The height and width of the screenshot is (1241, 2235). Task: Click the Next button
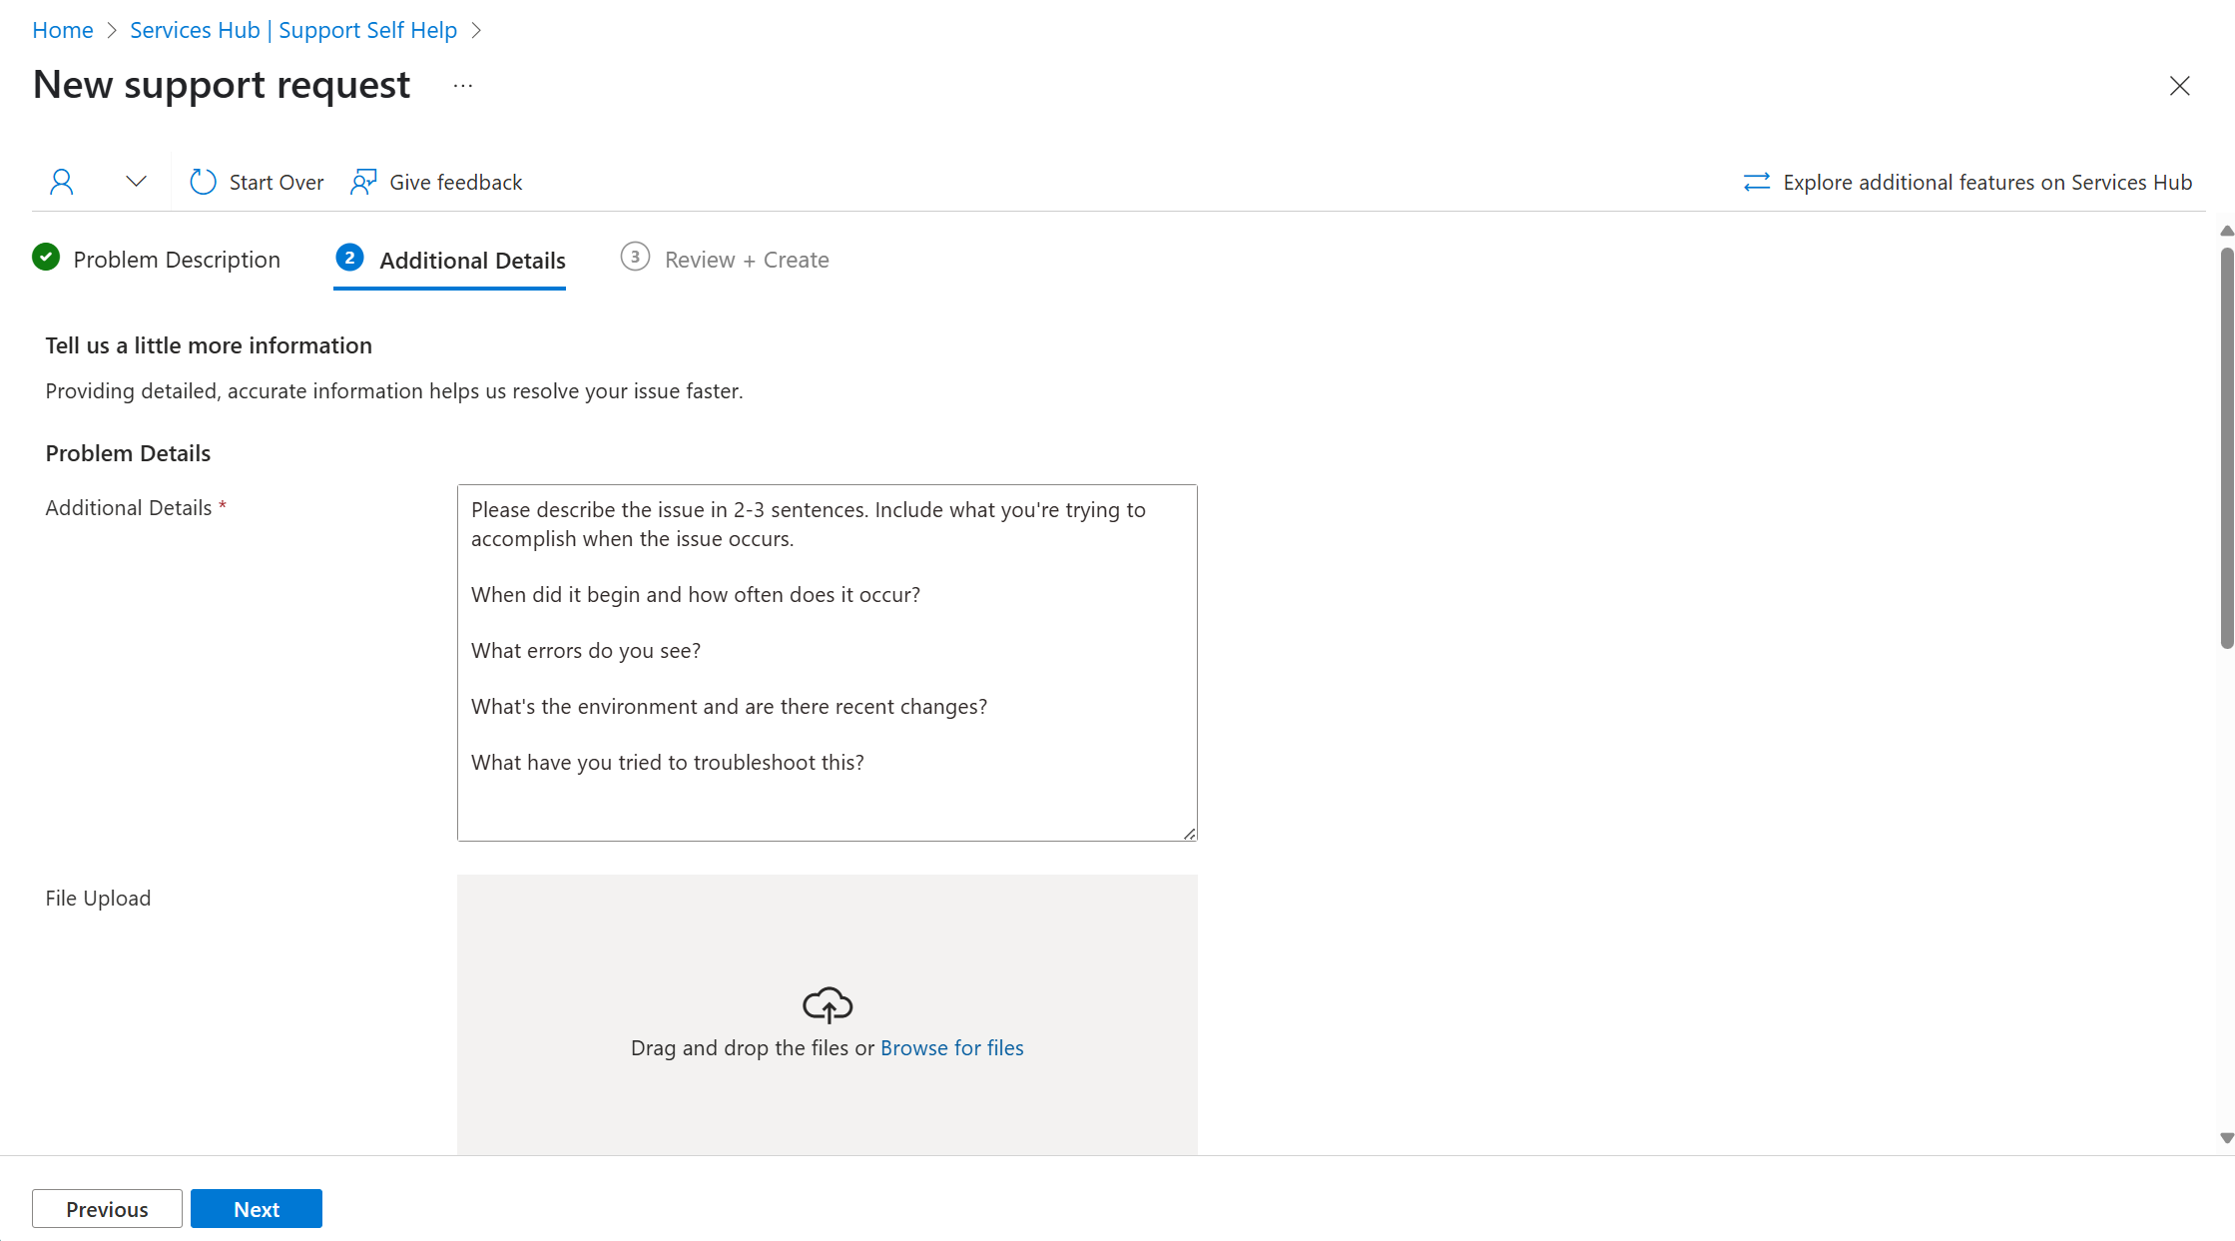[256, 1207]
